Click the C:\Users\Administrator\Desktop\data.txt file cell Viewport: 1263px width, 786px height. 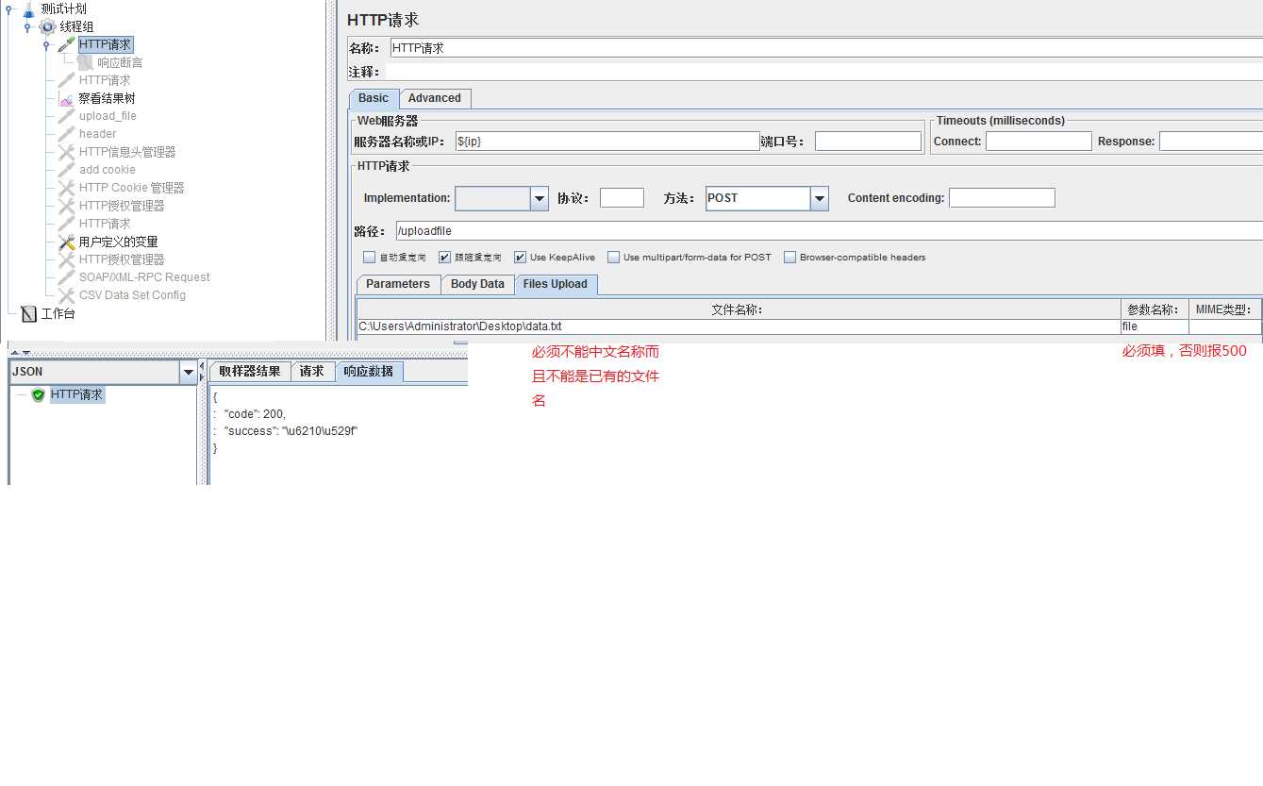[739, 326]
